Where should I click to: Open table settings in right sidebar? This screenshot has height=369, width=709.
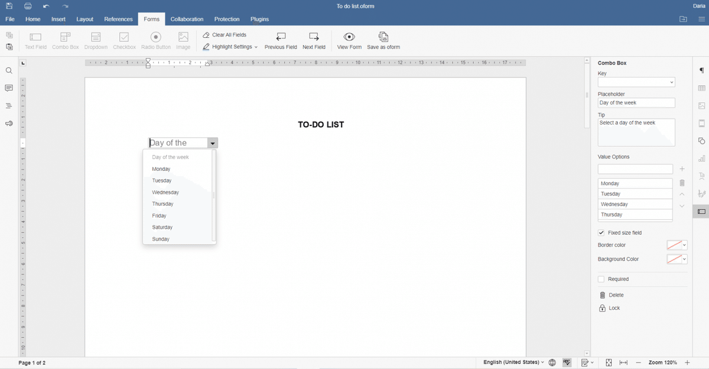click(702, 88)
